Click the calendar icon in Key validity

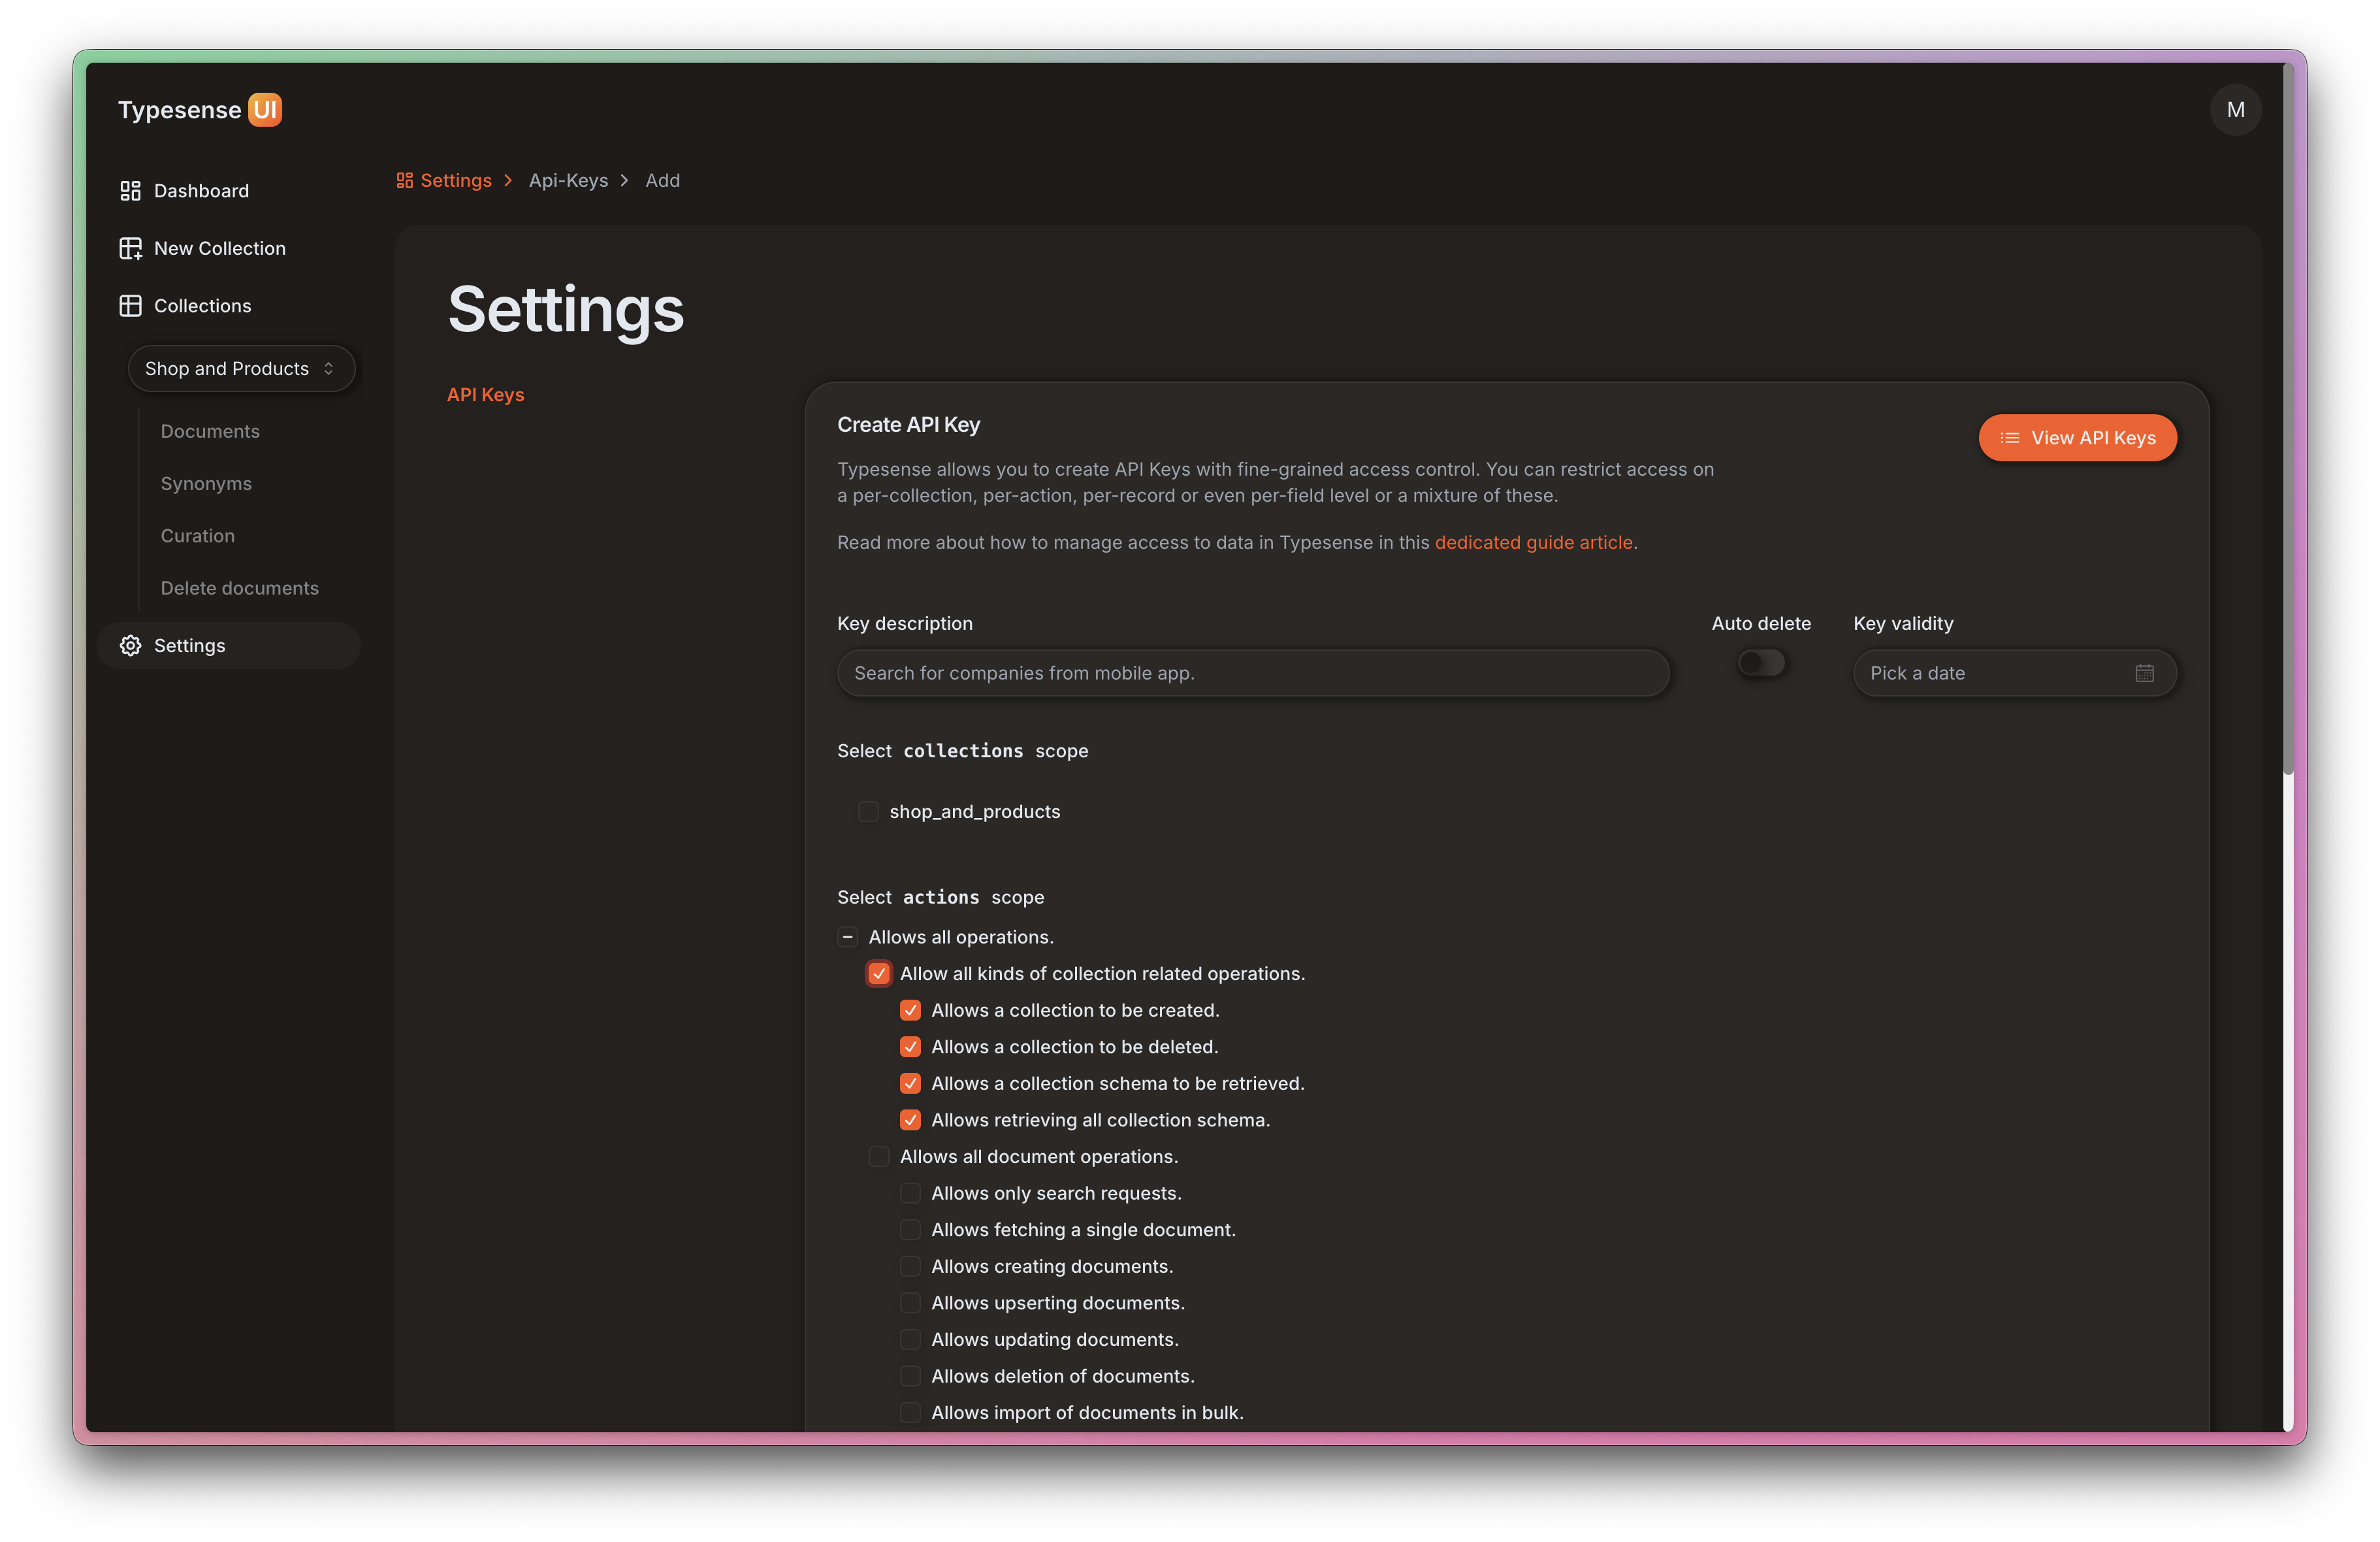pos(2144,674)
